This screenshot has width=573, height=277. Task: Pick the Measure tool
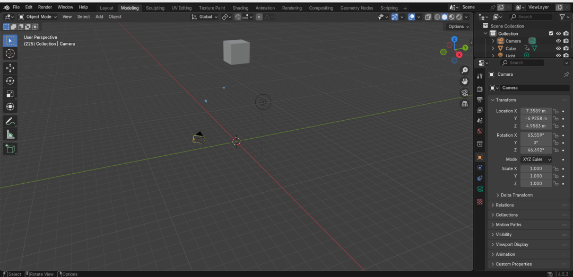tap(10, 135)
